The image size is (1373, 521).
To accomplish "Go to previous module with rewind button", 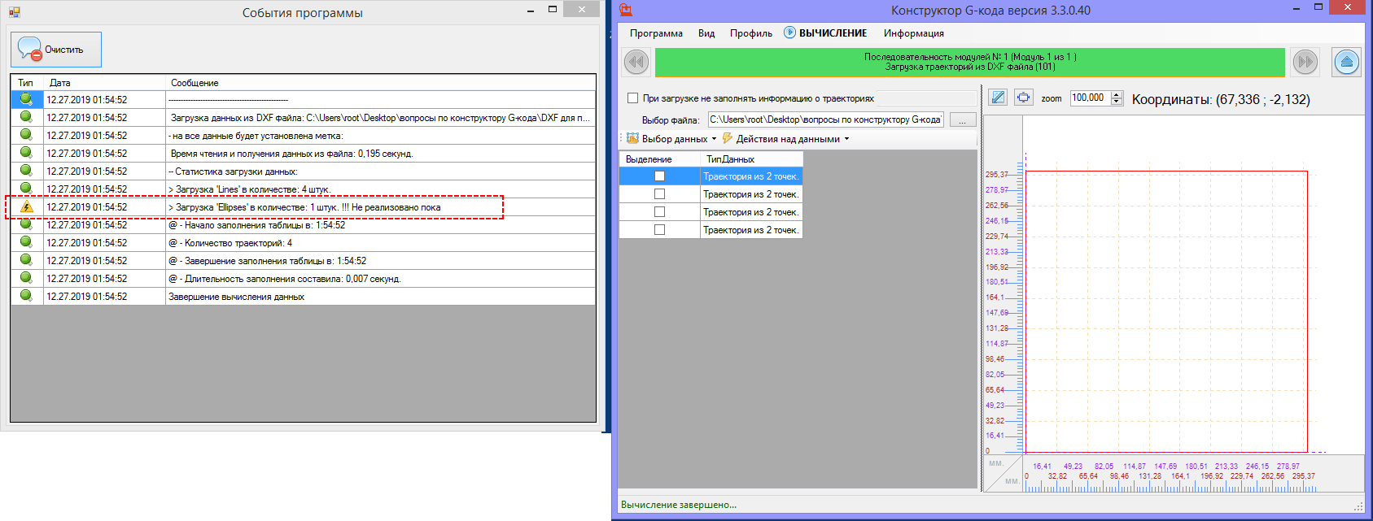I will 636,62.
